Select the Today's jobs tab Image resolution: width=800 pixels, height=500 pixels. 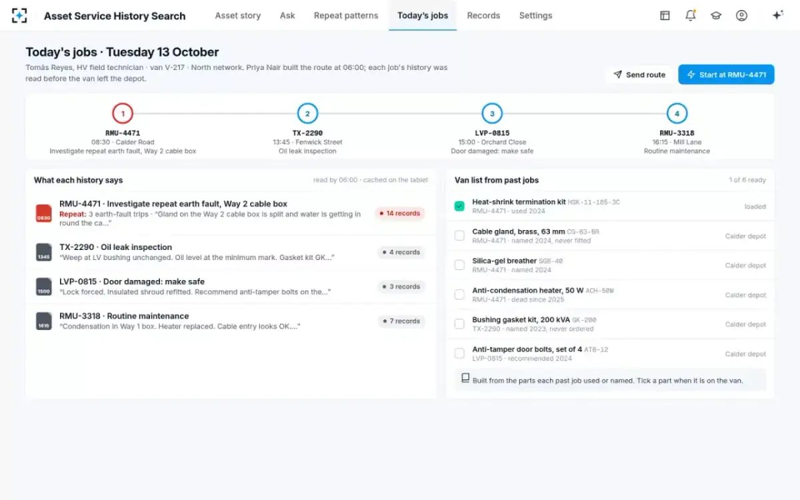pyautogui.click(x=423, y=15)
